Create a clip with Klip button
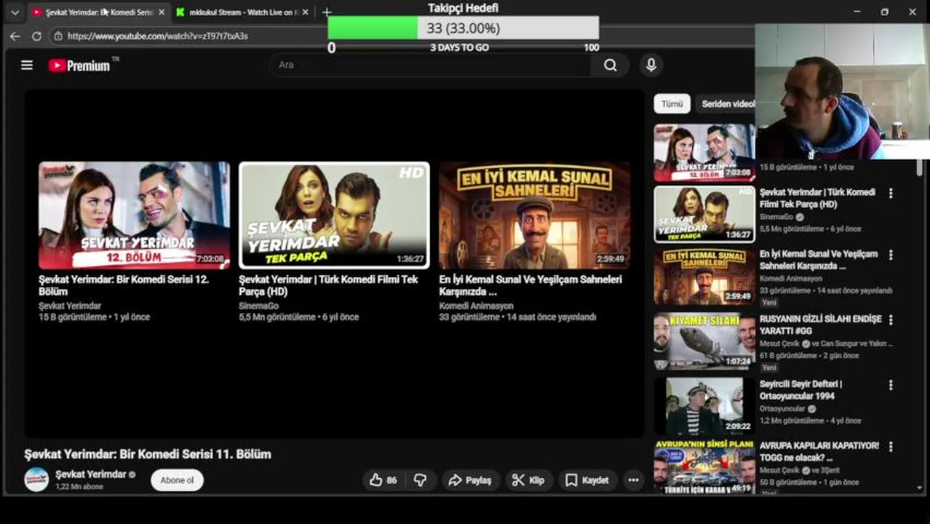 529,480
